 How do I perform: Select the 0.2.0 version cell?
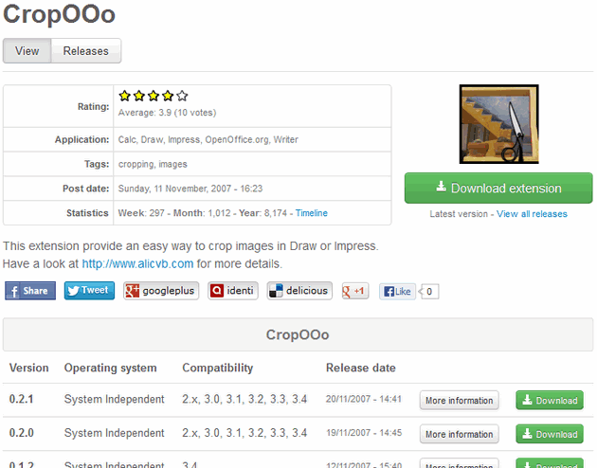(21, 433)
